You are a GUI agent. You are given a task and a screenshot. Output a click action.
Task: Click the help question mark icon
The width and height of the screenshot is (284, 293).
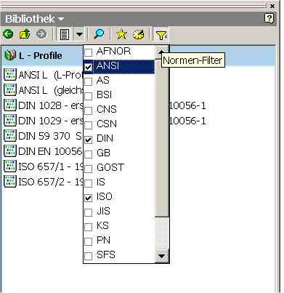269,18
